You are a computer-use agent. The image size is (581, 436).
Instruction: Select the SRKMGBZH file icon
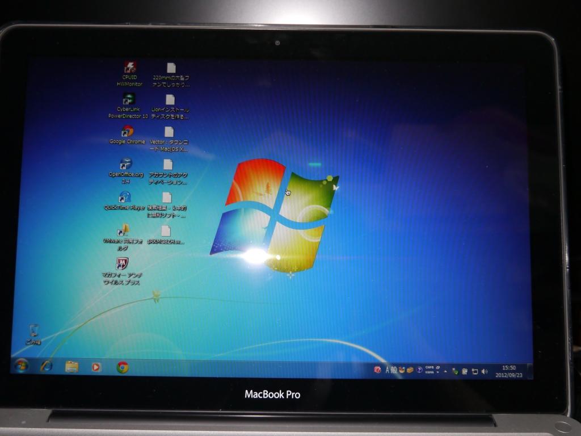166,235
